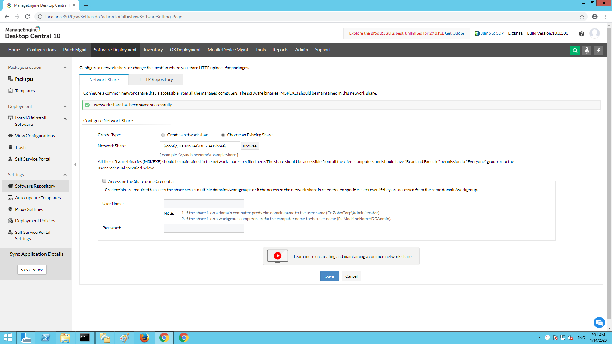Switch to the HTTP Repository tab
Screen dimensions: 612x344
[156, 79]
